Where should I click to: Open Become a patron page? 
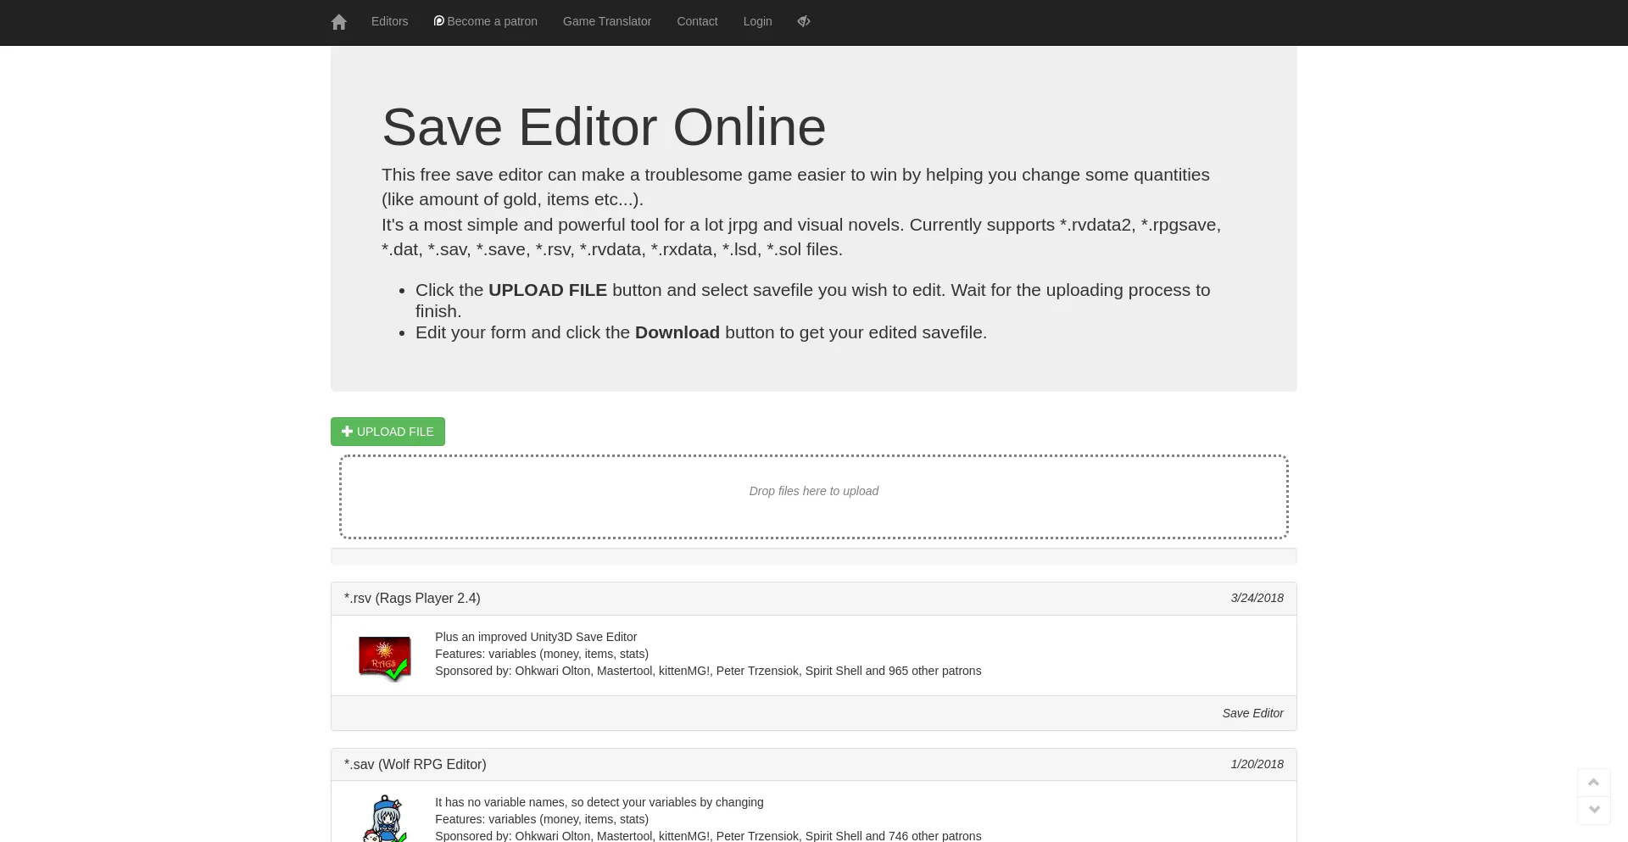click(486, 21)
